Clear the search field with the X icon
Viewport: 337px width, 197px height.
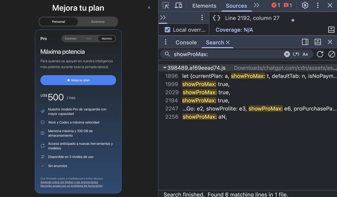(287, 54)
